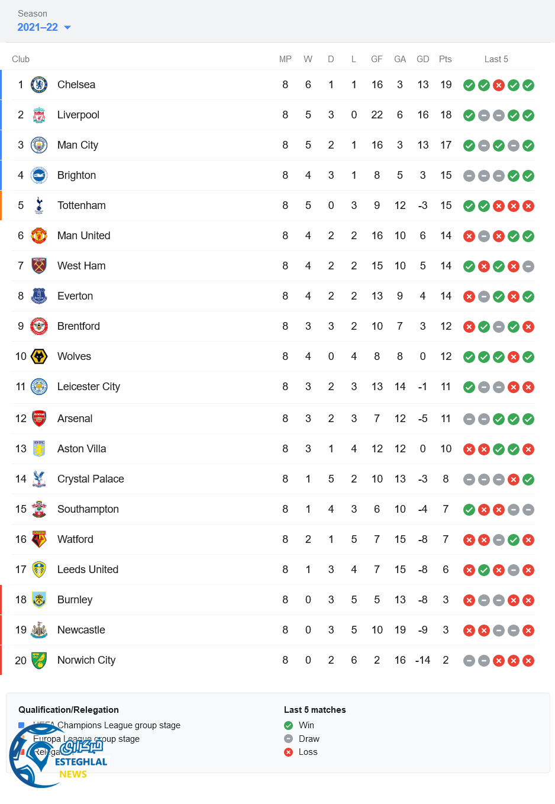Click the Liverpool club crest icon
Viewport: 555px width, 804px height.
coord(39,115)
